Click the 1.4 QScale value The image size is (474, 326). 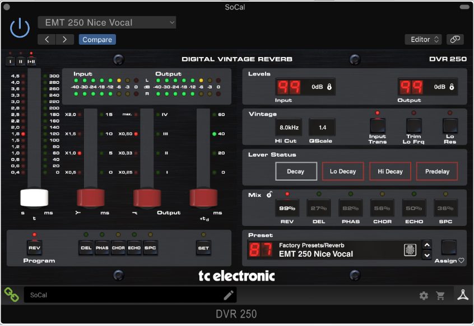tap(322, 127)
